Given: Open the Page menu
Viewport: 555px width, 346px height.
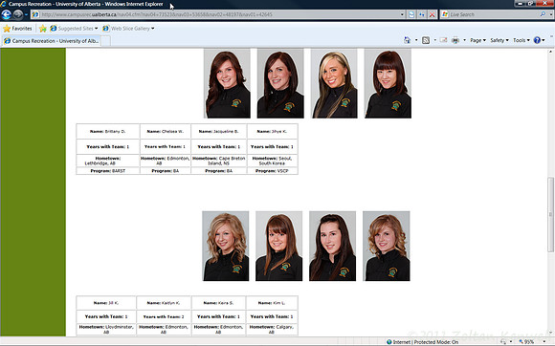Looking at the screenshot, I should tap(477, 40).
